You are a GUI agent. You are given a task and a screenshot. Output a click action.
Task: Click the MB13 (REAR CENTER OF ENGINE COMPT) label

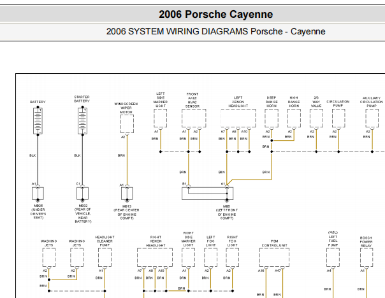pos(127,212)
